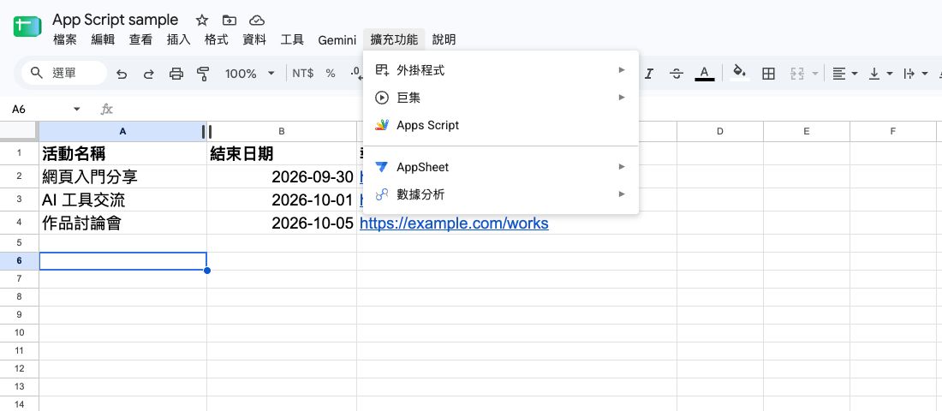Open the text color picker
The height and width of the screenshot is (411, 942).
705,74
